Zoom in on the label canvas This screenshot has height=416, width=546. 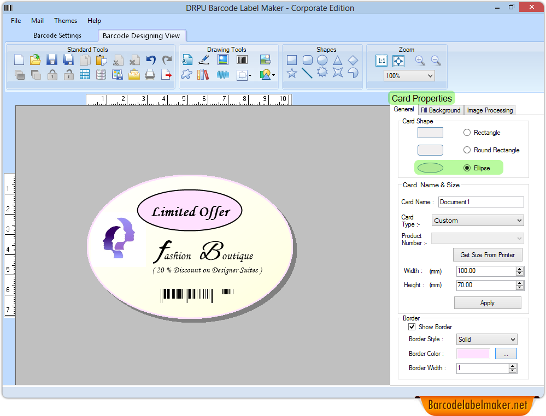(x=420, y=61)
